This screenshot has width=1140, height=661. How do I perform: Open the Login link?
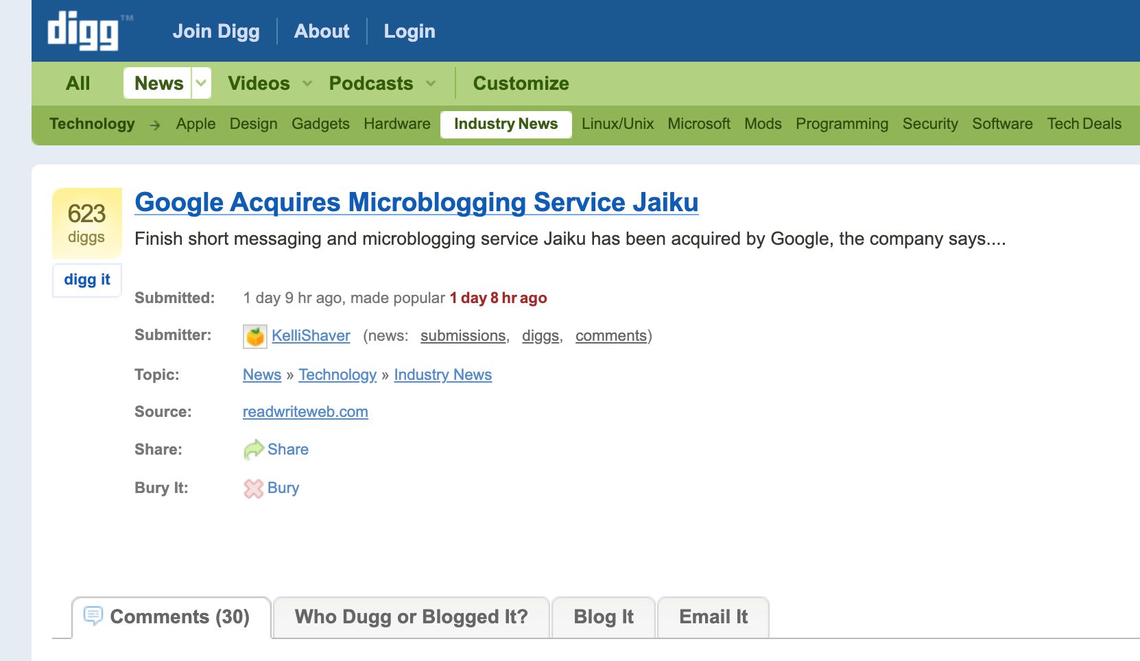coord(409,31)
